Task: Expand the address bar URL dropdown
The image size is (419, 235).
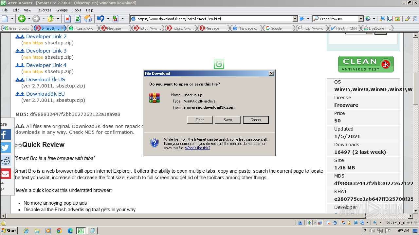Action: (295, 19)
